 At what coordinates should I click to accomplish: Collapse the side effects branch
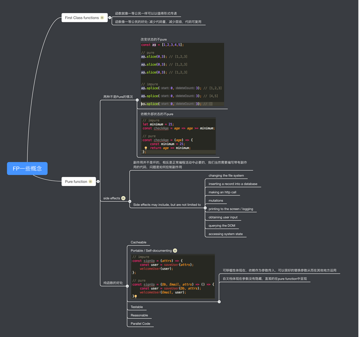click(x=130, y=201)
